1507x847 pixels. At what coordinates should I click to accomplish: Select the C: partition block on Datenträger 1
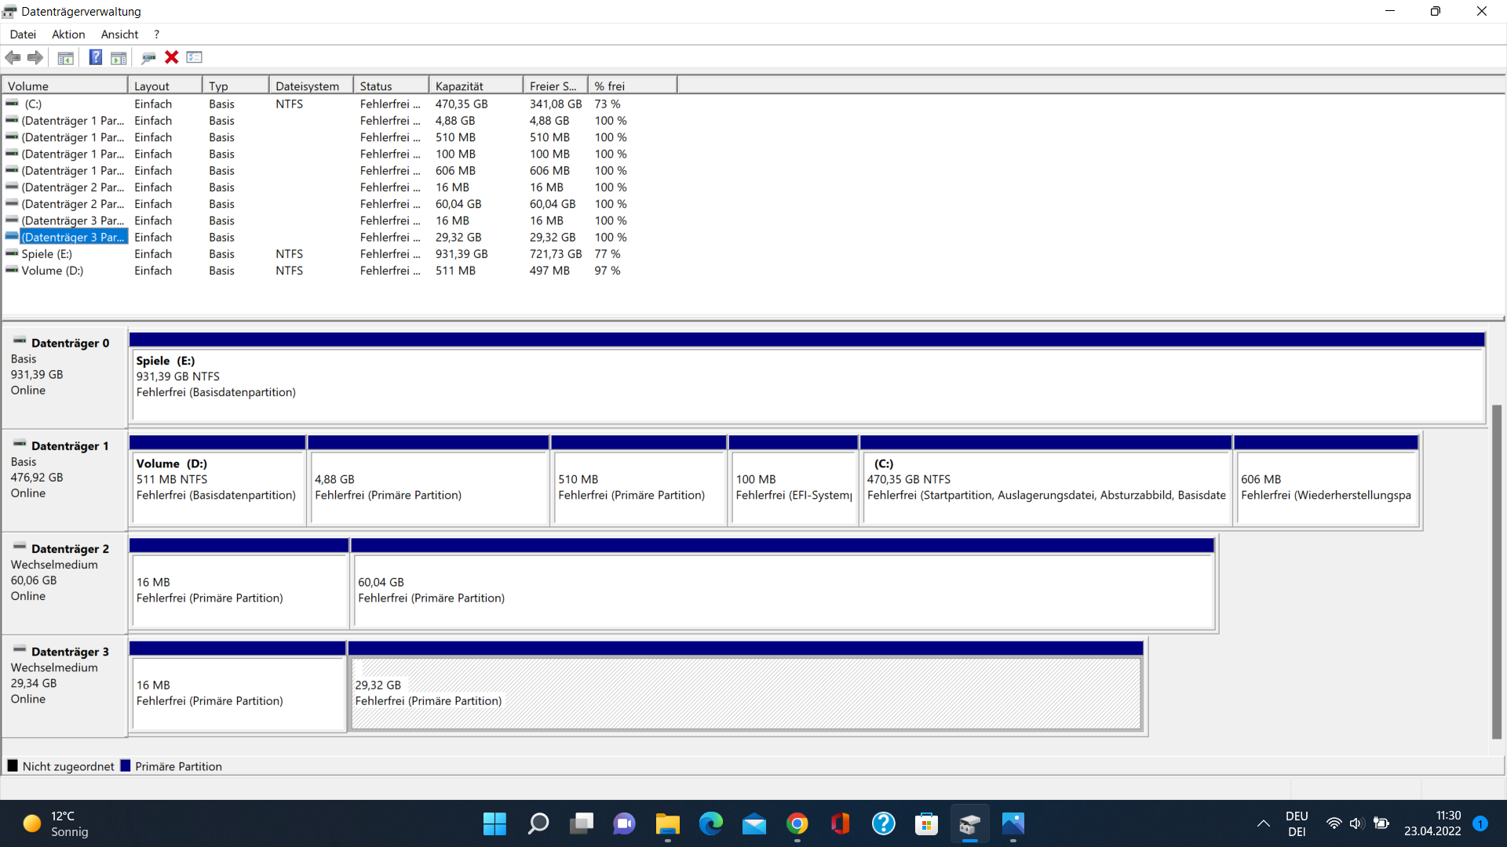point(1045,488)
